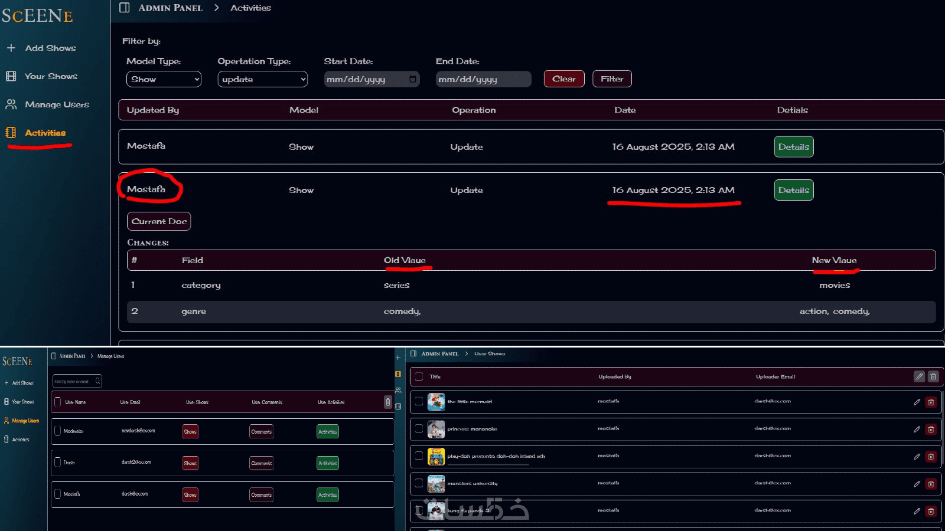Delete the little mermaid show with its trash icon
The image size is (945, 531).
click(x=931, y=402)
